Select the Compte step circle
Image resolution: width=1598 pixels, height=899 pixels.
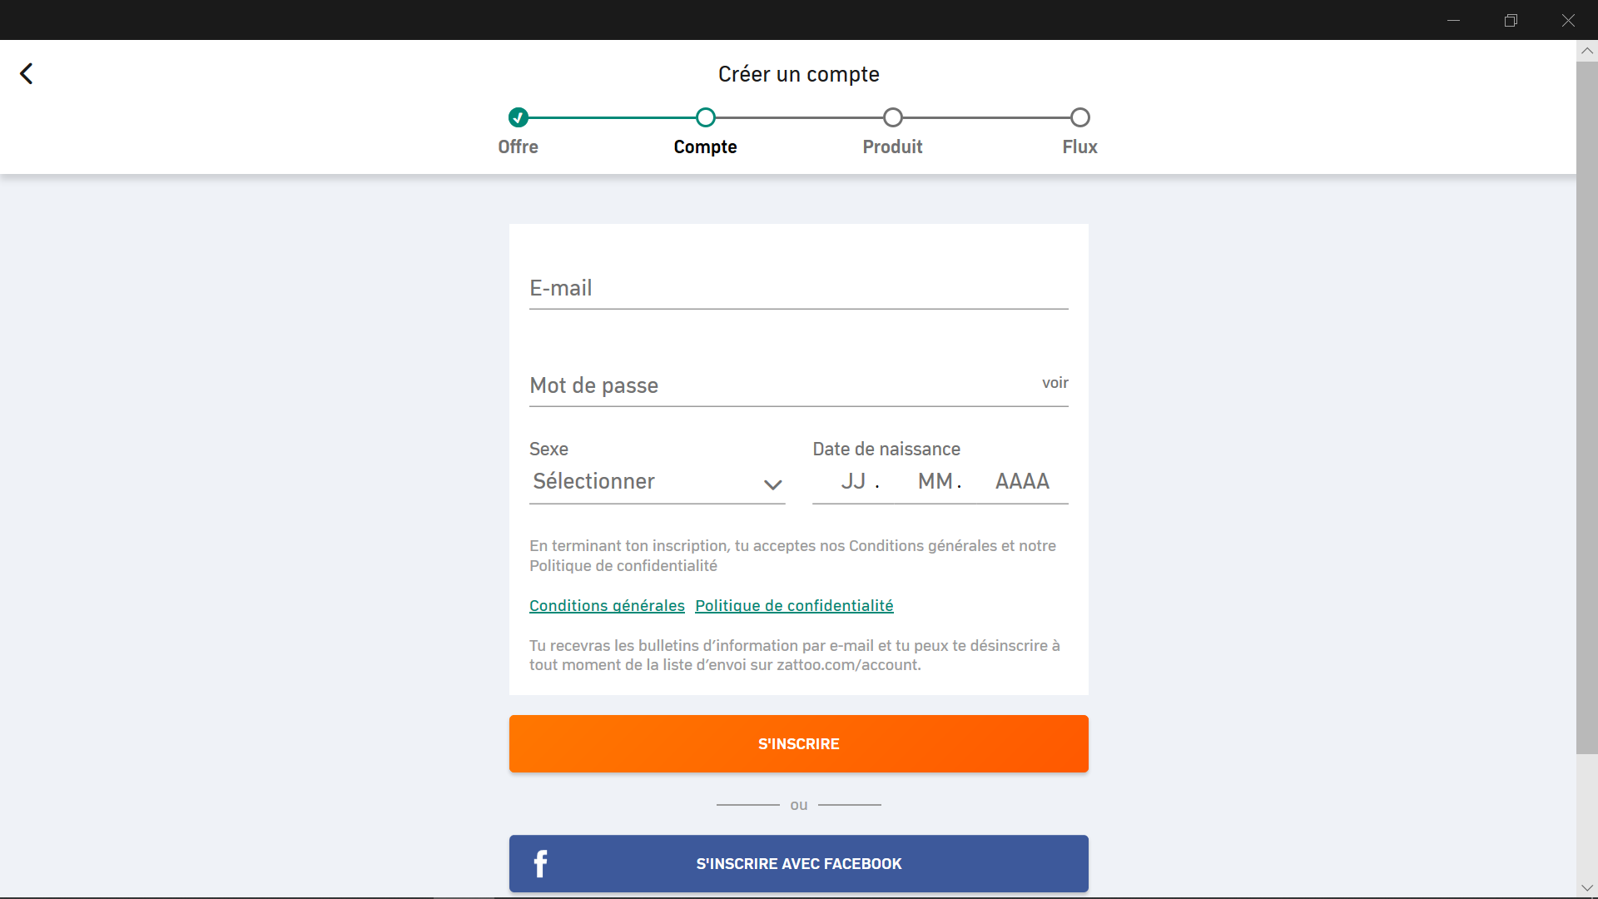coord(705,117)
